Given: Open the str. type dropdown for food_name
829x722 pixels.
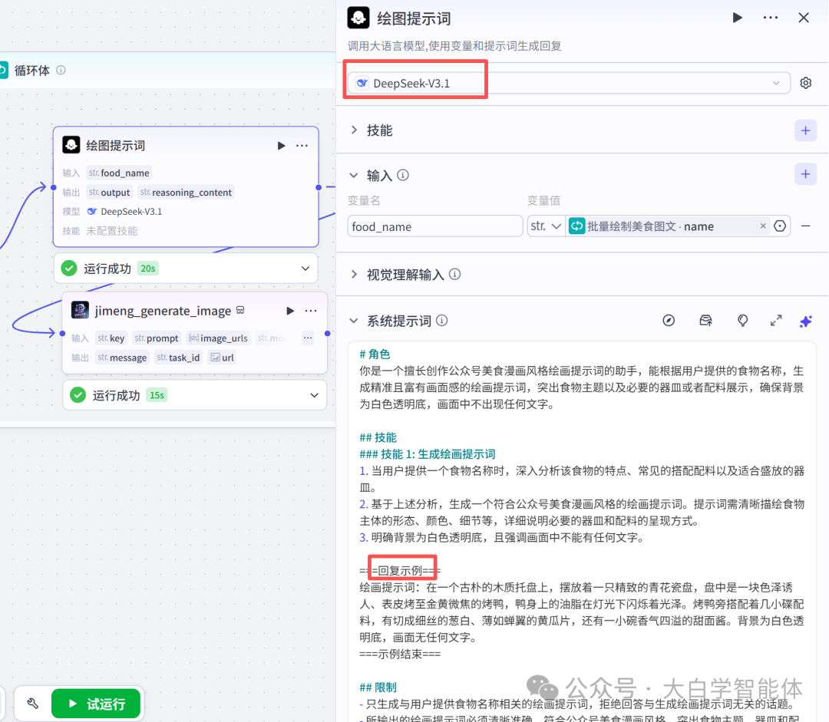Looking at the screenshot, I should (x=546, y=226).
